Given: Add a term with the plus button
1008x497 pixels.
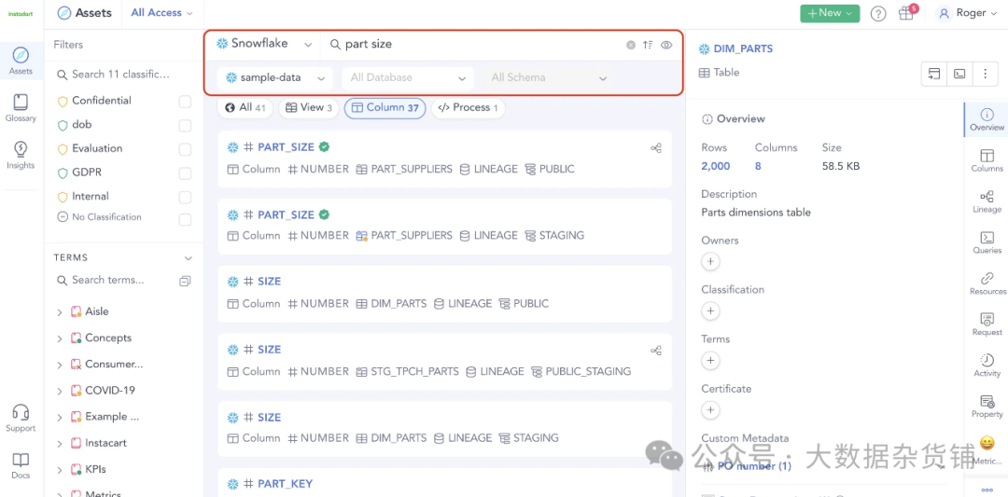Looking at the screenshot, I should point(710,360).
